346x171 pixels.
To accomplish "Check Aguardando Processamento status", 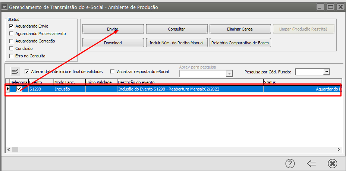I will pos(11,34).
